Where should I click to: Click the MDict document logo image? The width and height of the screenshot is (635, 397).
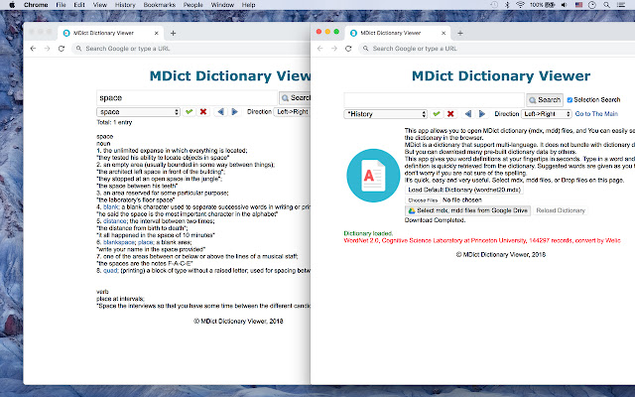click(x=373, y=176)
